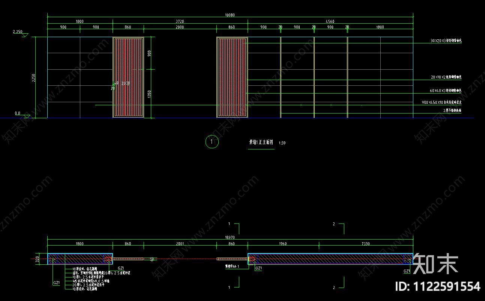Select the 2000 dimension between the doors
Screen dimensions: 485x301
point(180,27)
